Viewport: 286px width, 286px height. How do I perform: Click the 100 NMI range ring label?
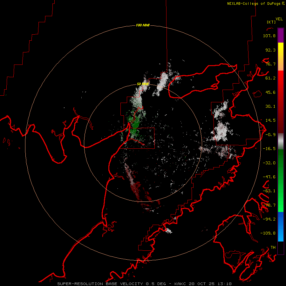coord(143,25)
